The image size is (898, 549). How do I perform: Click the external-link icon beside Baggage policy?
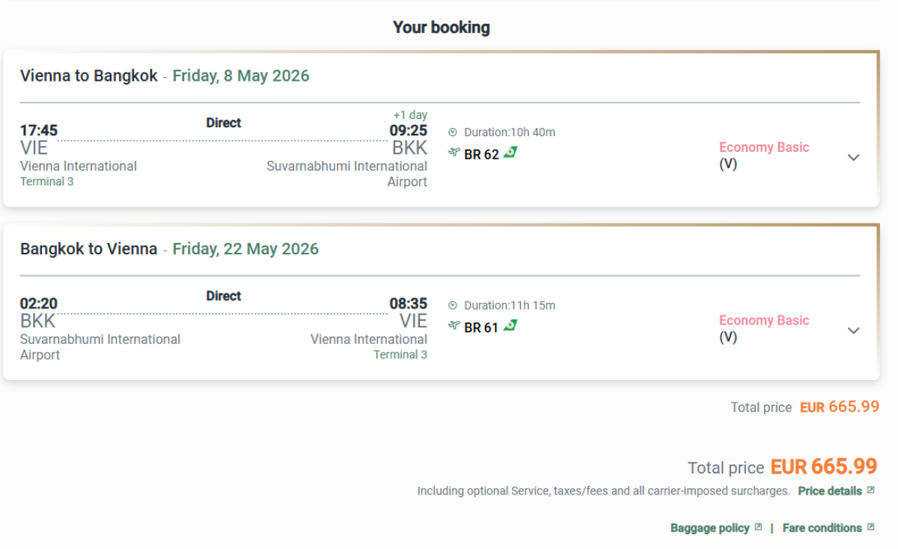(x=758, y=527)
